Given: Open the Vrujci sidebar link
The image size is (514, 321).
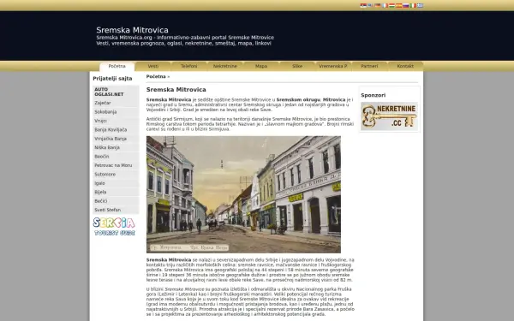Looking at the screenshot, I should tap(116, 121).
